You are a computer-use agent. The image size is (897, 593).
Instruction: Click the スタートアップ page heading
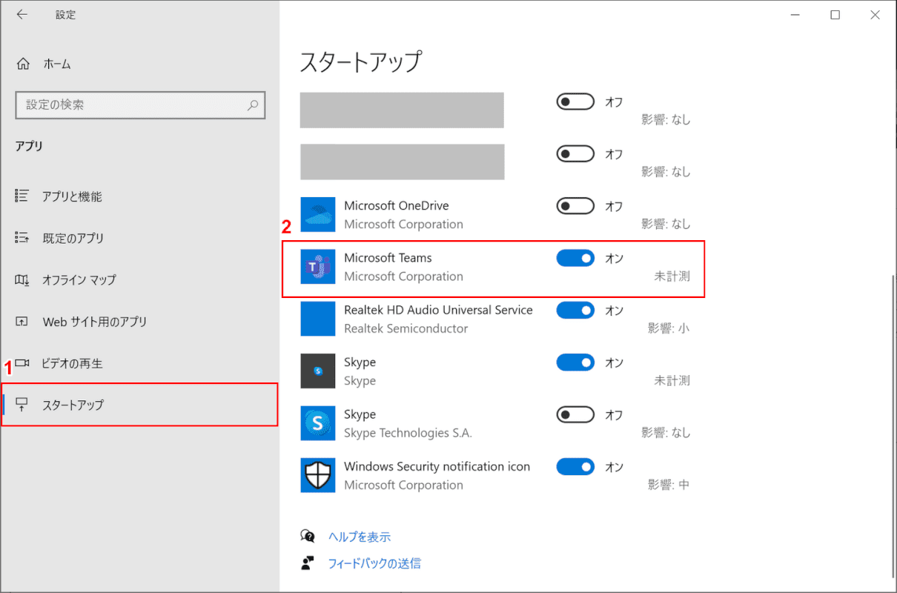click(360, 62)
